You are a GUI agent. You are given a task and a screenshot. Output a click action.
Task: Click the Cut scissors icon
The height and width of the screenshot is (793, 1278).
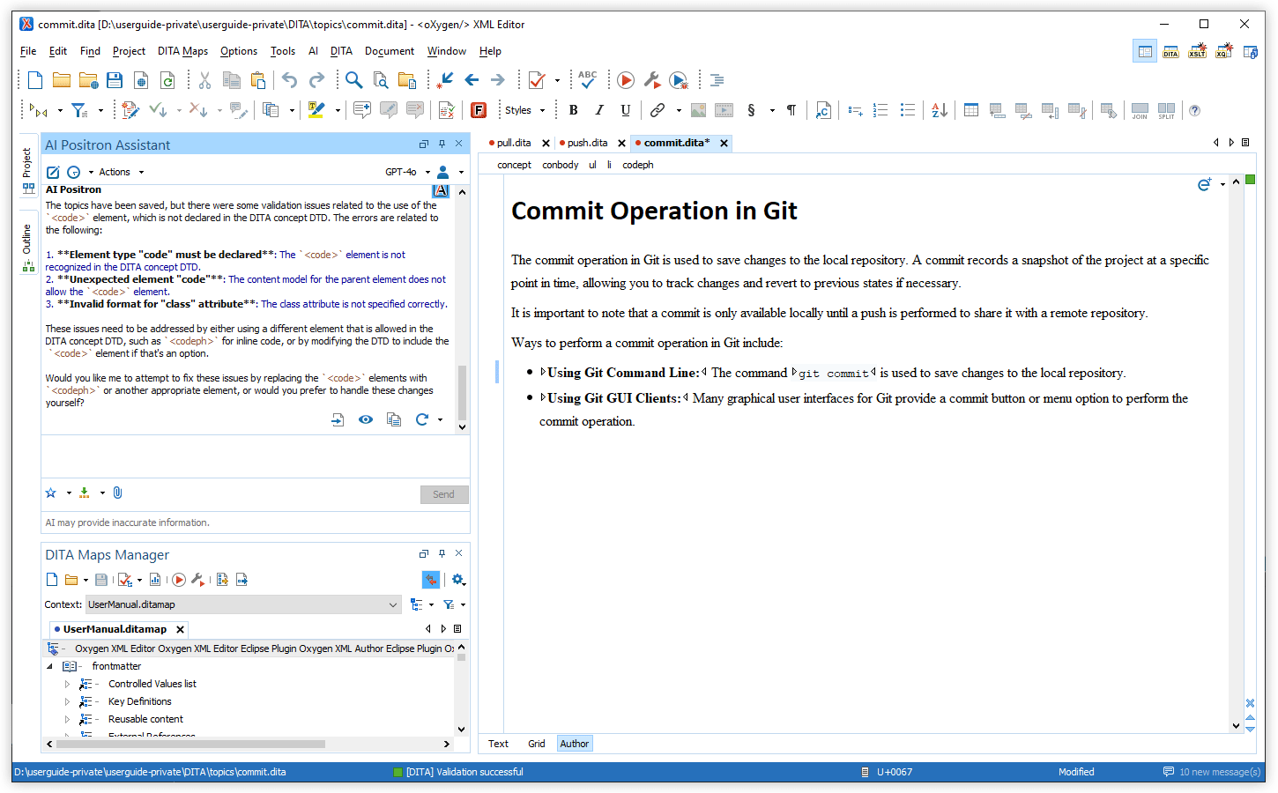[x=204, y=80]
